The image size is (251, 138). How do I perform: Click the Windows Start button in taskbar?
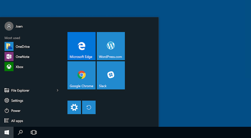pyautogui.click(x=7, y=132)
